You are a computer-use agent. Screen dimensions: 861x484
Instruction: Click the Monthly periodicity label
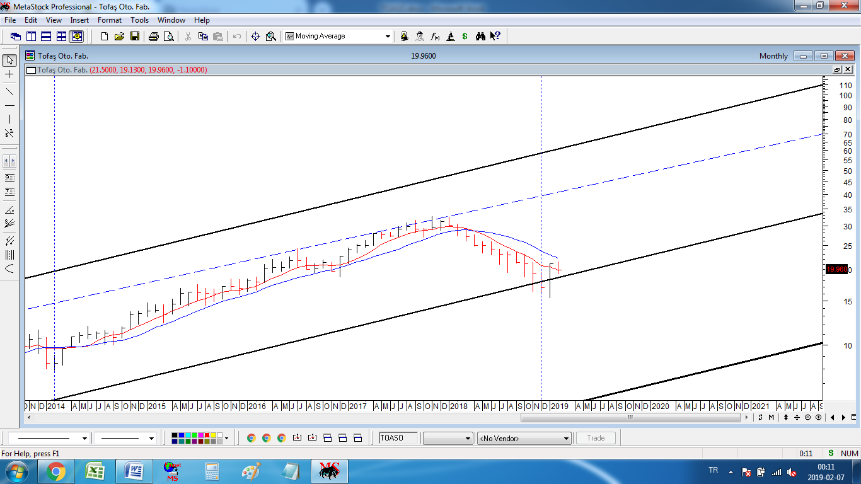coord(773,56)
